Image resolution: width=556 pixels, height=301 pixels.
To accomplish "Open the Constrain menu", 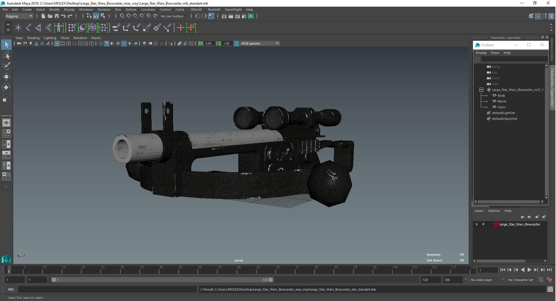I will coord(148,10).
